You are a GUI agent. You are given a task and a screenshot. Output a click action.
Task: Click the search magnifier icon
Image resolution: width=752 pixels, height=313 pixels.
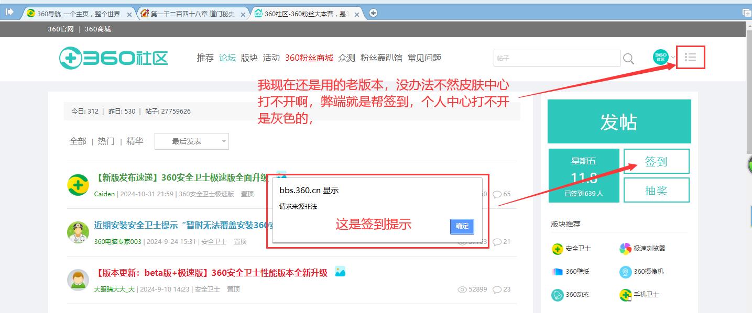(629, 59)
